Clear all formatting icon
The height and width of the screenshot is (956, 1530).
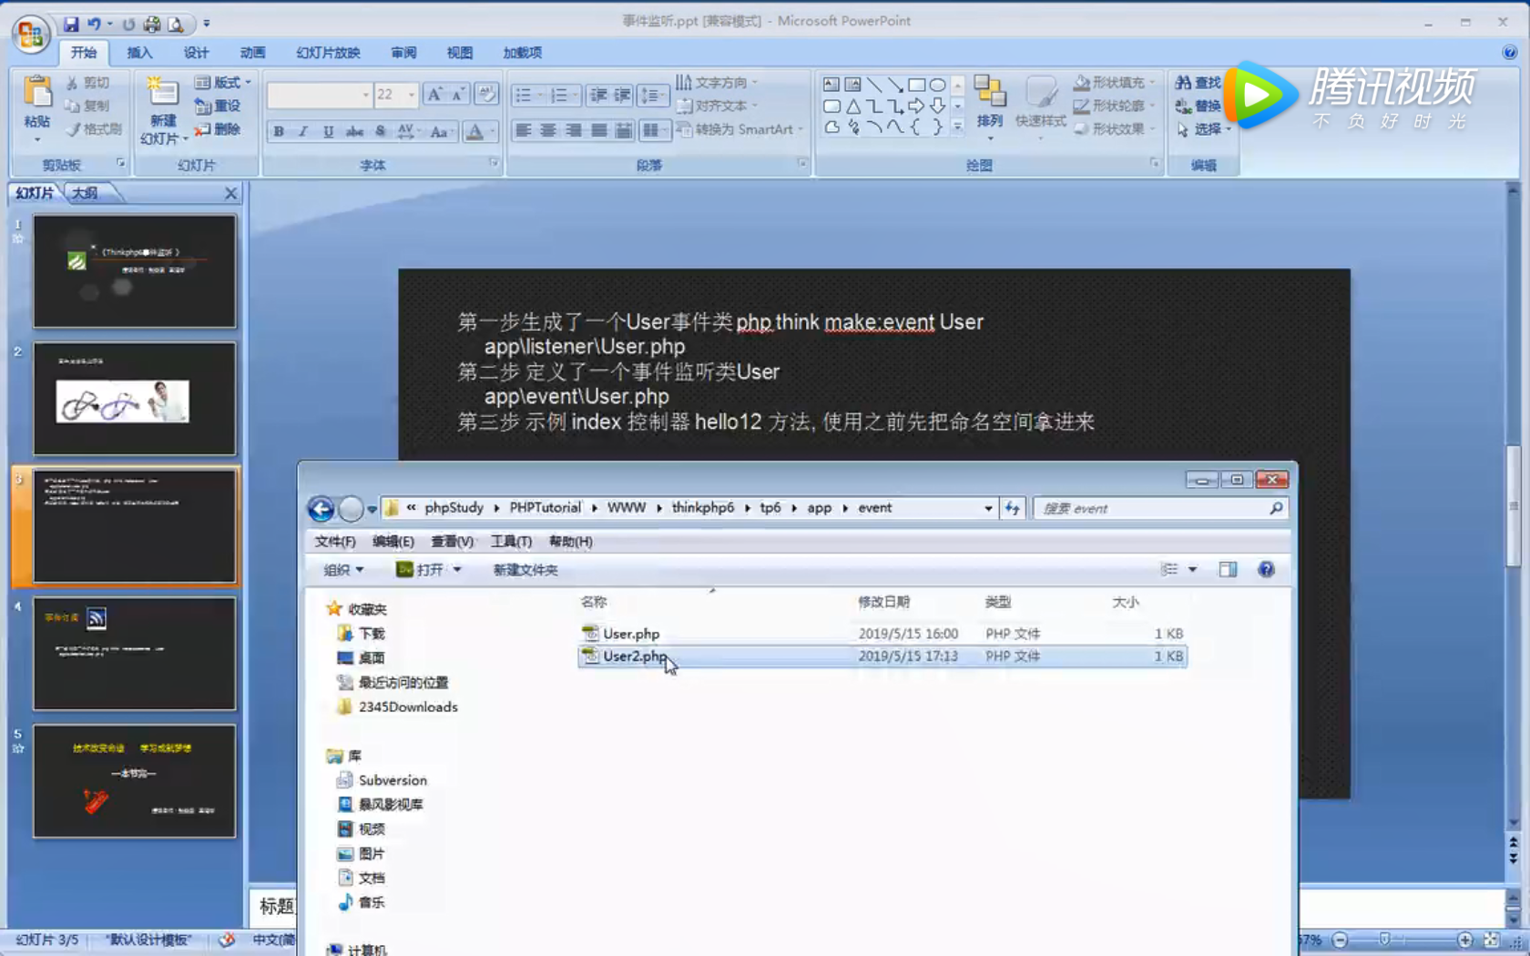pos(486,95)
